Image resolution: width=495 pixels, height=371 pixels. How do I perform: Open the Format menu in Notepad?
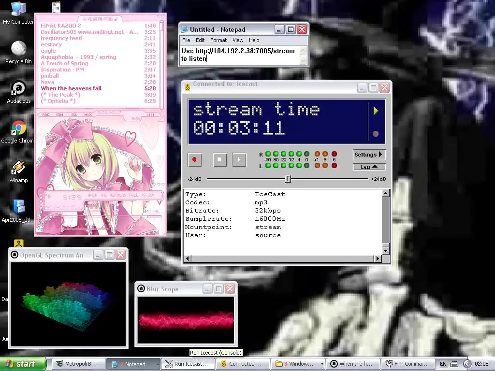coord(218,40)
